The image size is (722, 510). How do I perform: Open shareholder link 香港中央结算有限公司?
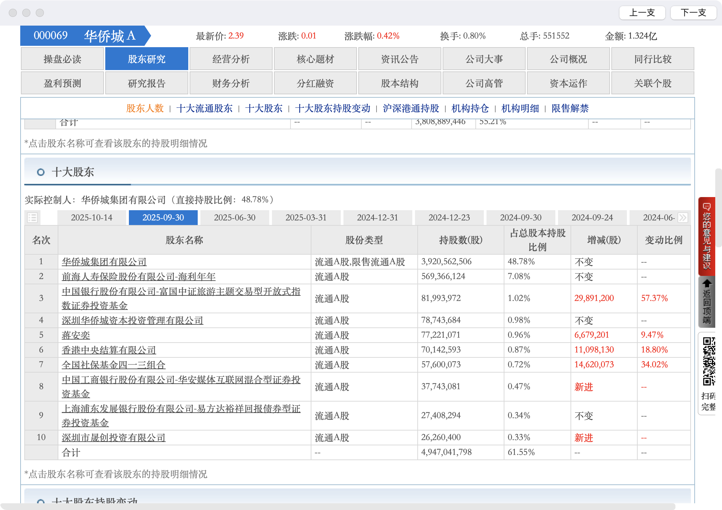[x=109, y=350]
